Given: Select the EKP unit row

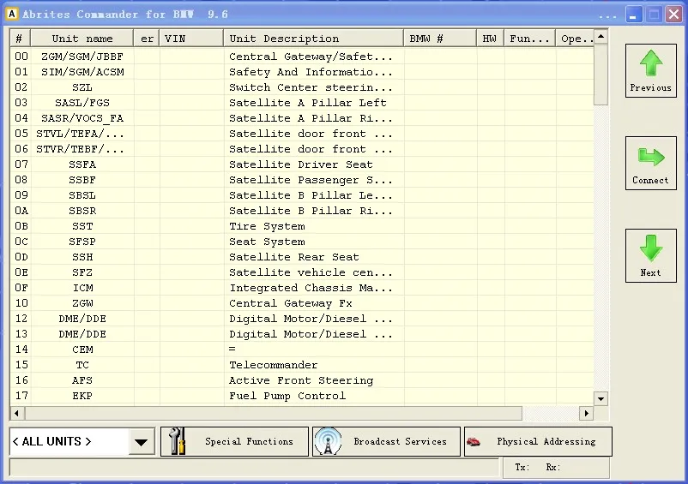Looking at the screenshot, I should click(302, 396).
